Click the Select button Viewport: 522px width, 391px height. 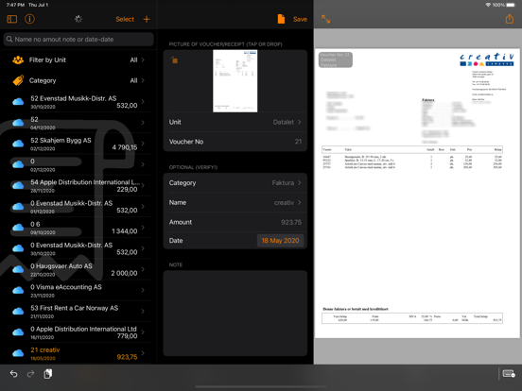[125, 19]
